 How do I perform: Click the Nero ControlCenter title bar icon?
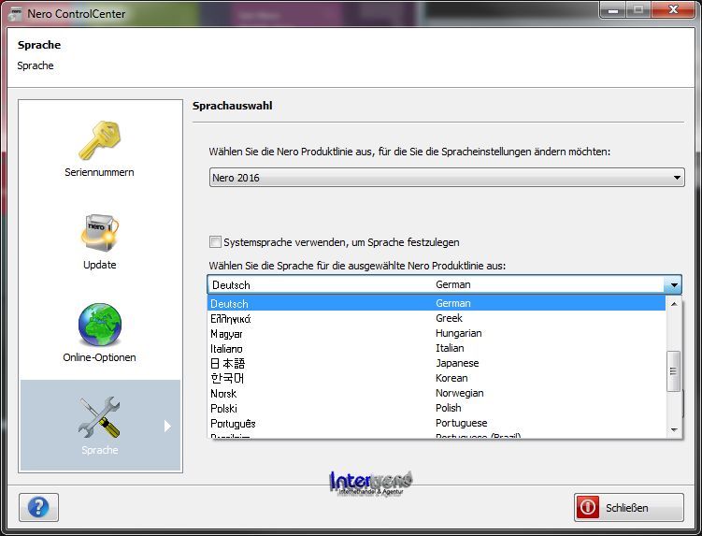(x=14, y=13)
